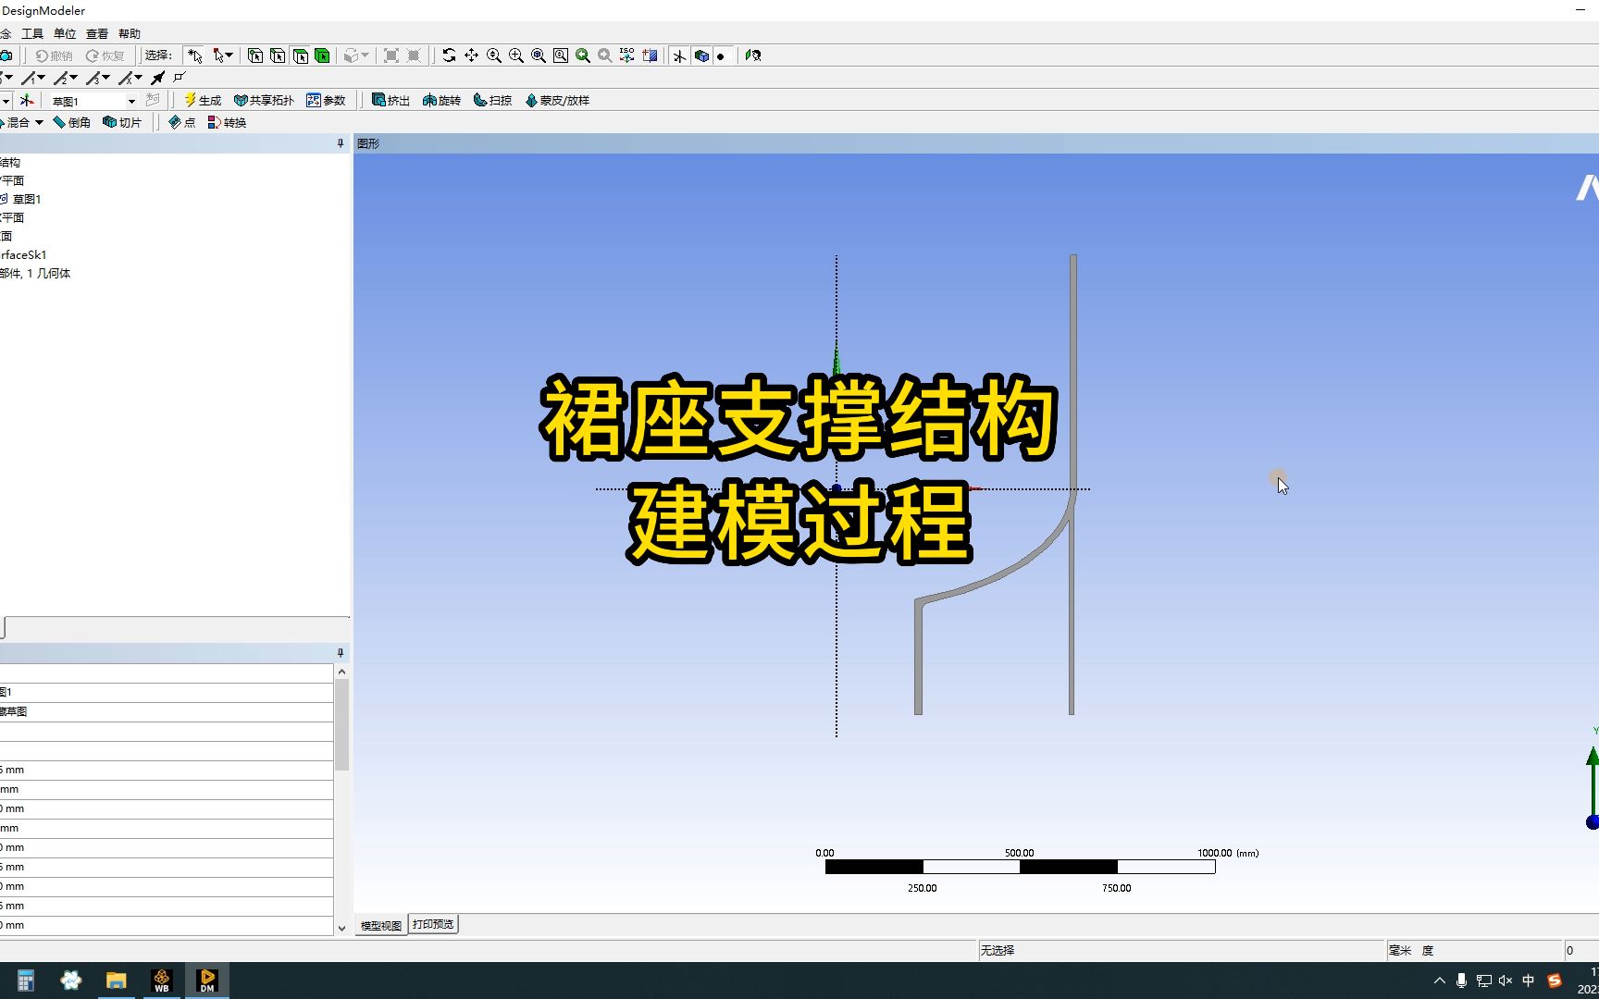The width and height of the screenshot is (1599, 999).
Task: Go to previous view (green arrow)
Action: [x=582, y=55]
